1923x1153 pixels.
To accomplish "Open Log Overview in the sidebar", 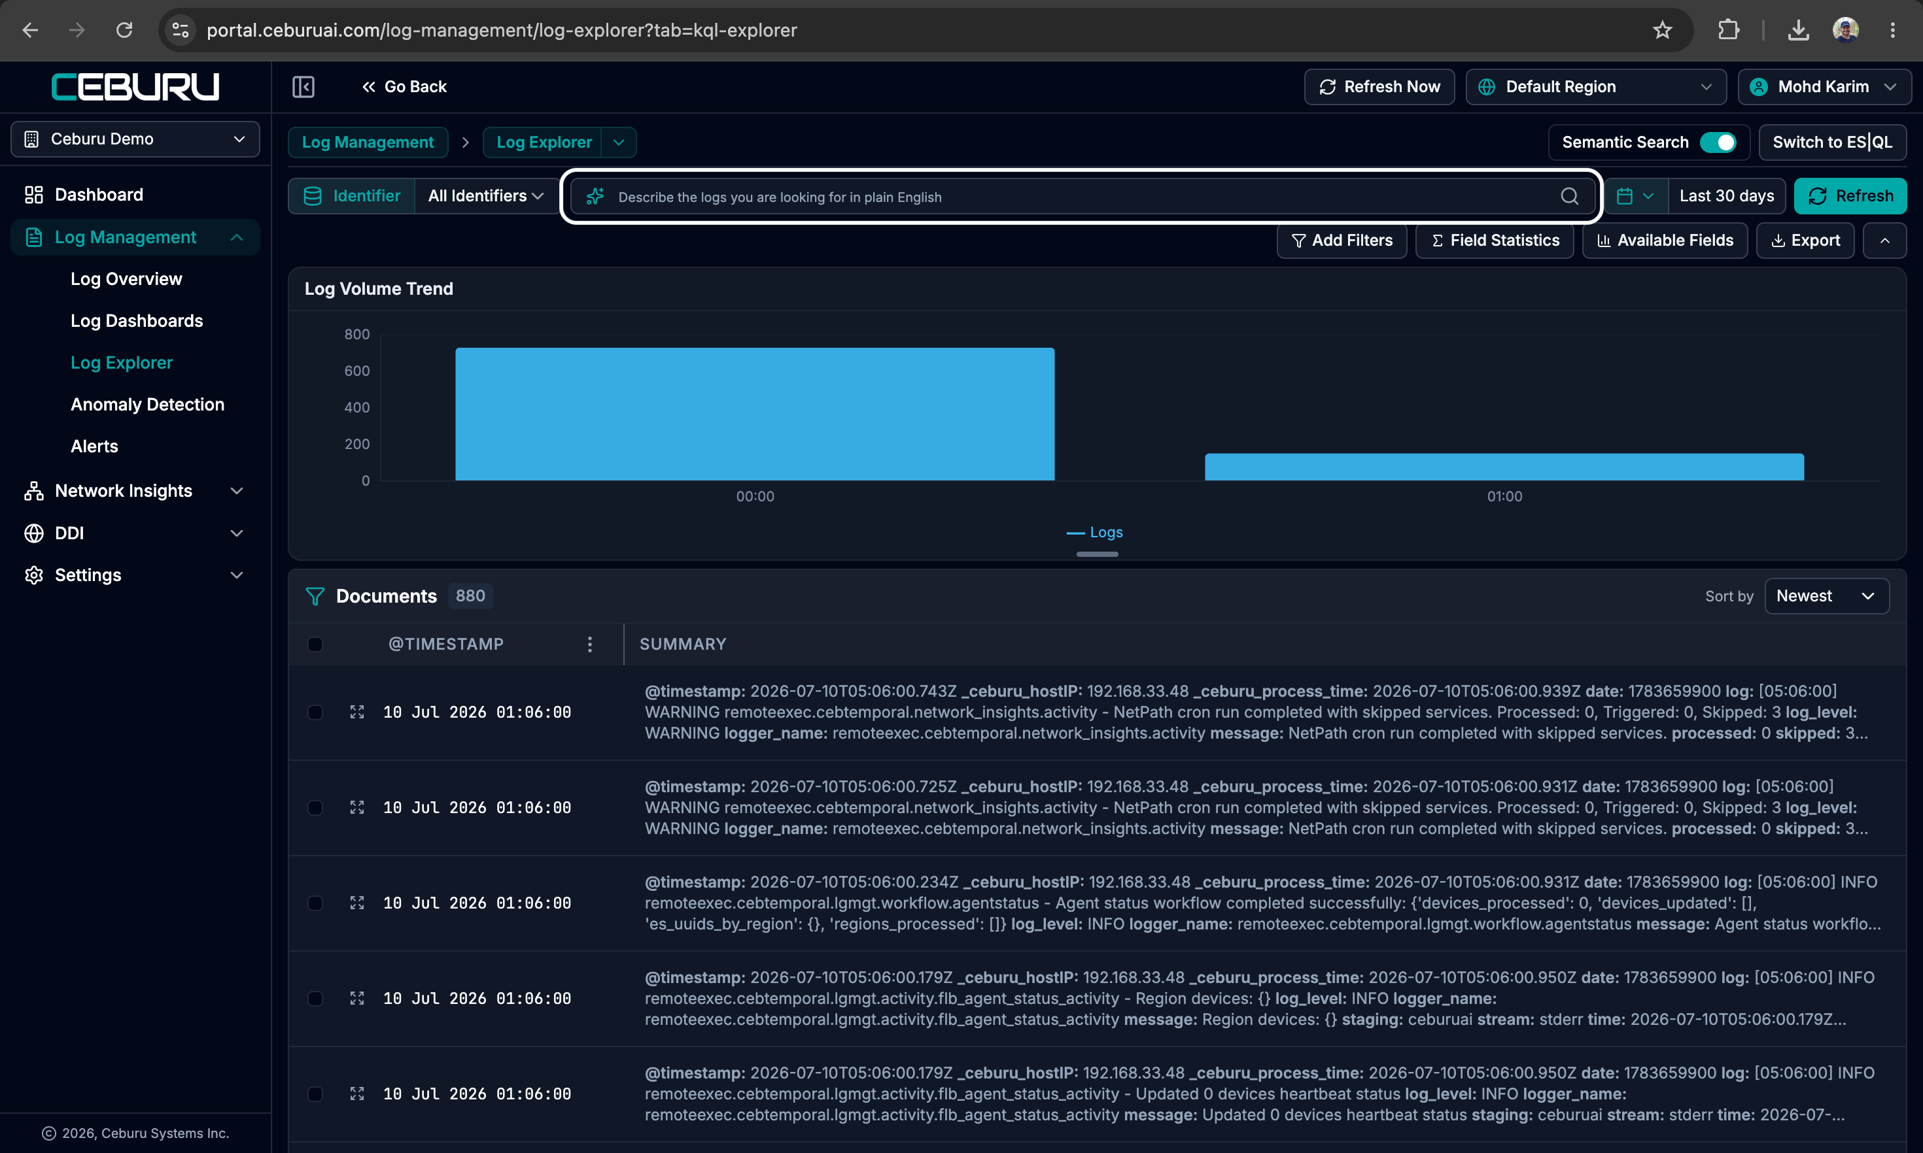I will click(126, 279).
